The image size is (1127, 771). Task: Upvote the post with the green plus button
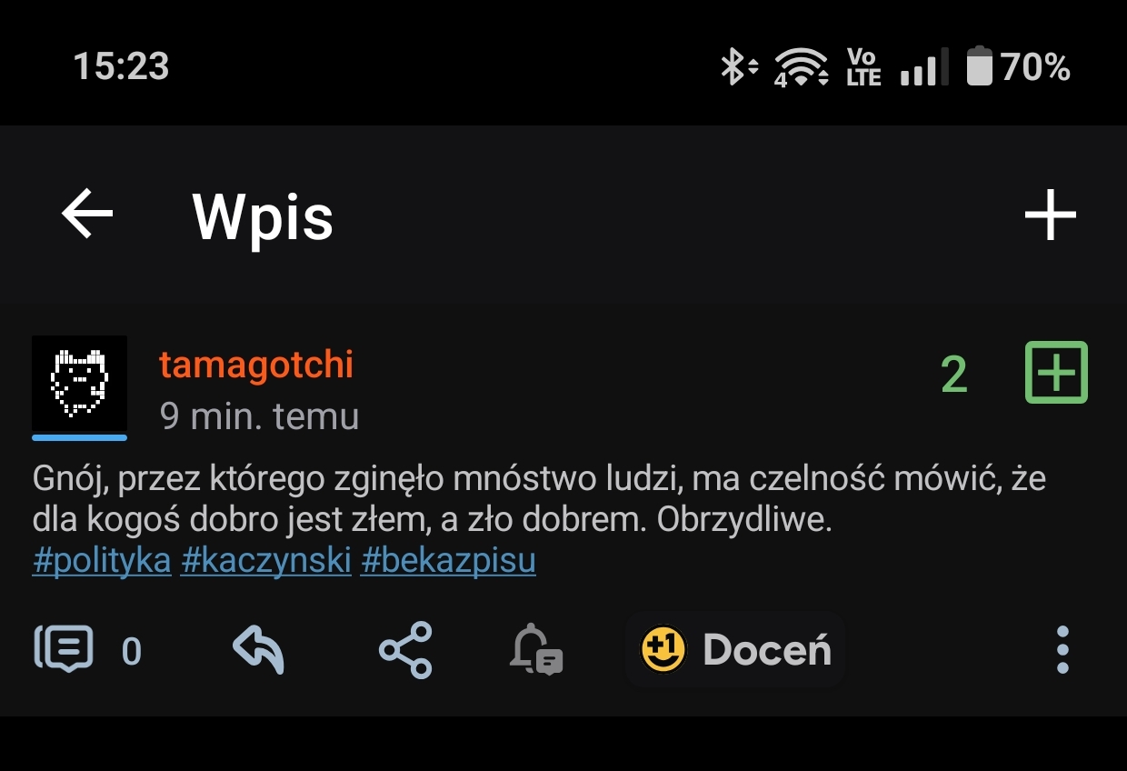pos(1056,372)
